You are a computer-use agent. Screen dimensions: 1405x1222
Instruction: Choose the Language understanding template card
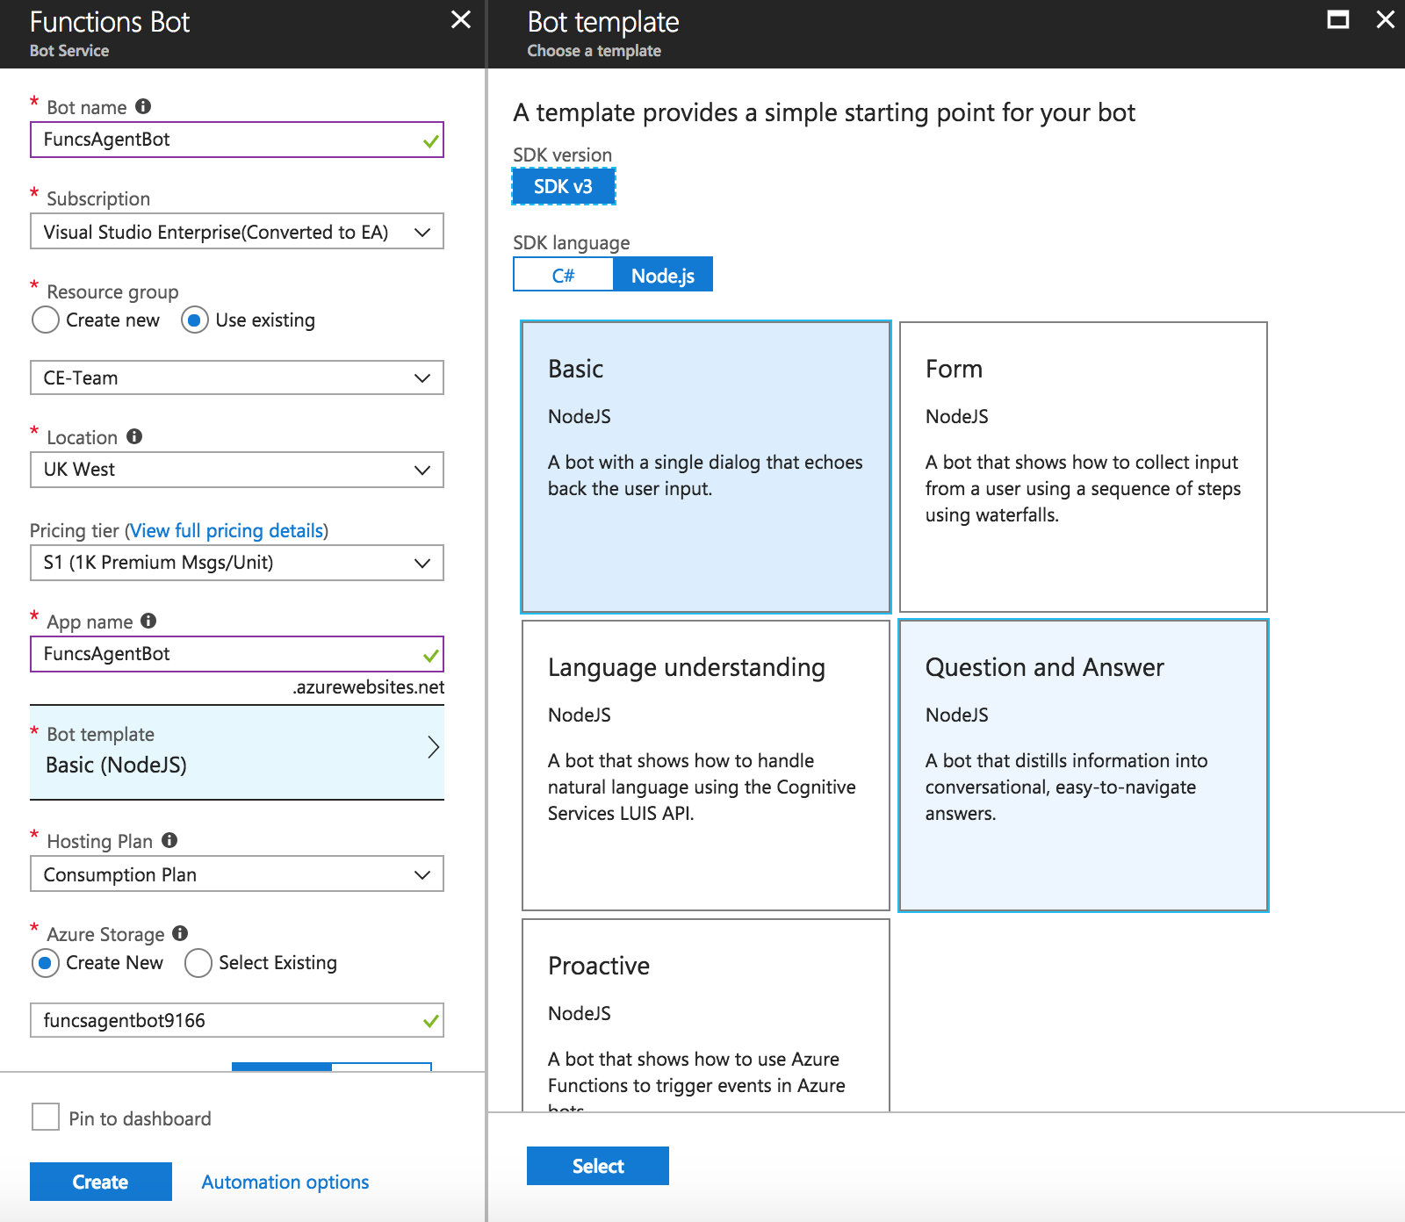706,766
